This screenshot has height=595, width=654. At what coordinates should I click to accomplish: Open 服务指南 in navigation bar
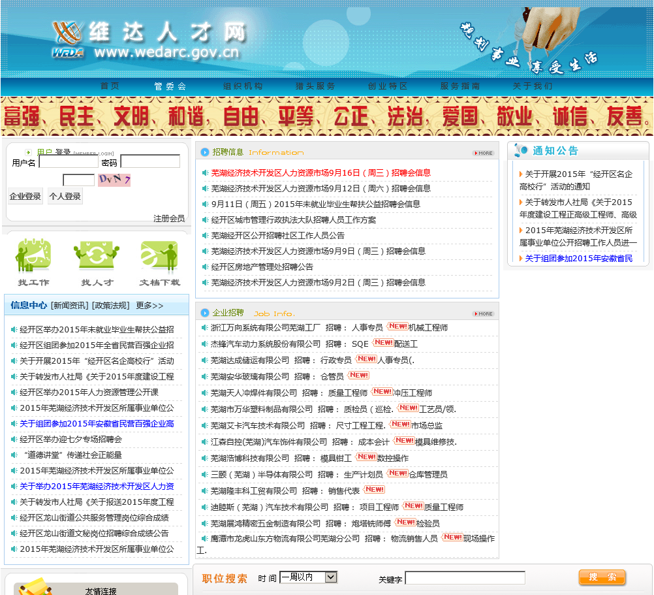pyautogui.click(x=459, y=86)
